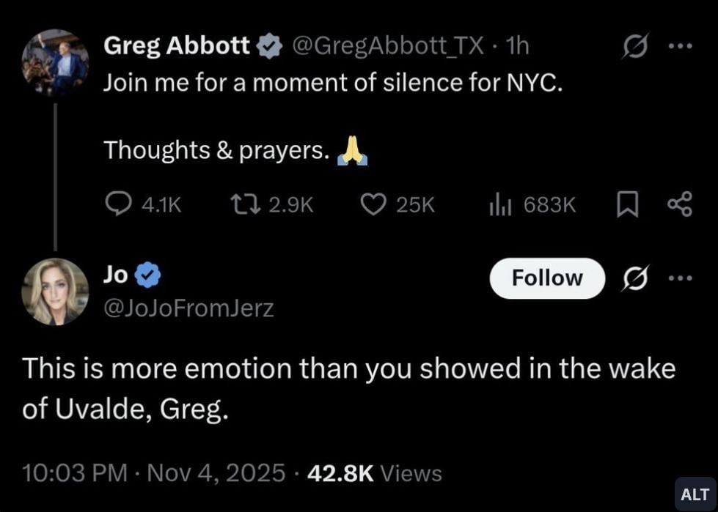The width and height of the screenshot is (718, 512).
Task: Open Greg Abbott's profile picture
Action: [55, 63]
